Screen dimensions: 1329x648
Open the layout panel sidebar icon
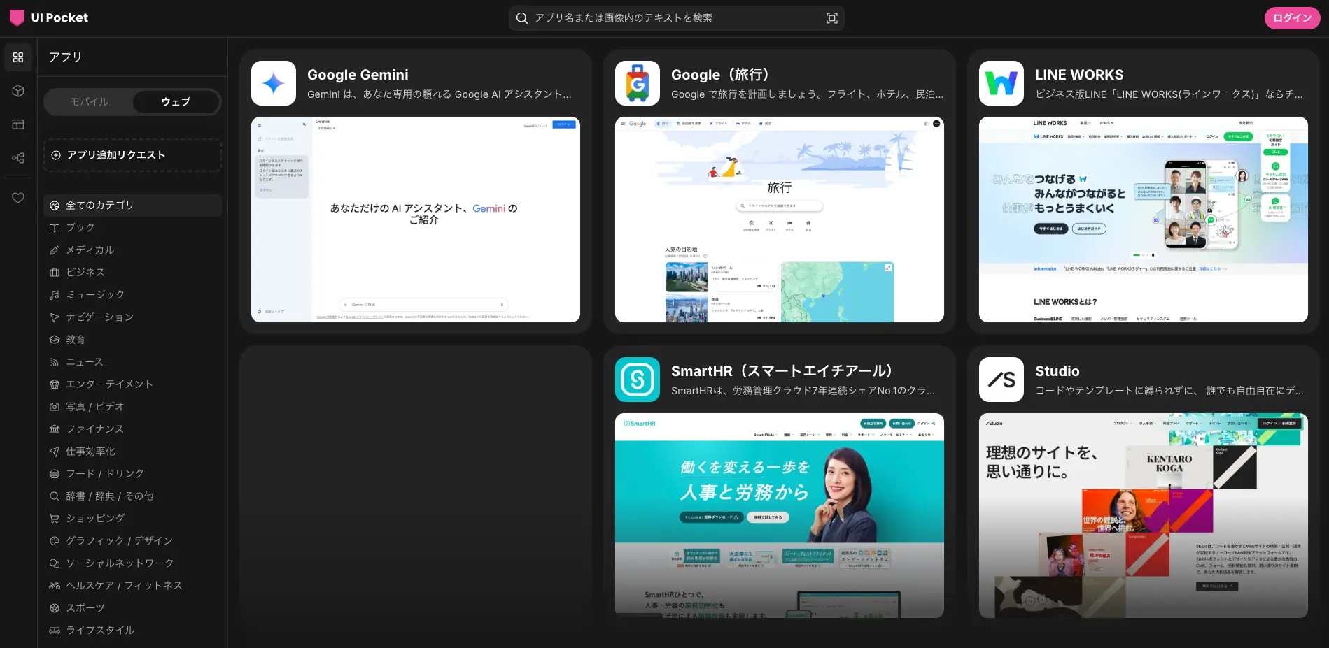(18, 124)
